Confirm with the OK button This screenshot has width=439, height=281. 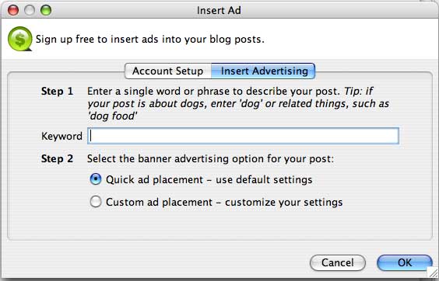click(x=405, y=262)
